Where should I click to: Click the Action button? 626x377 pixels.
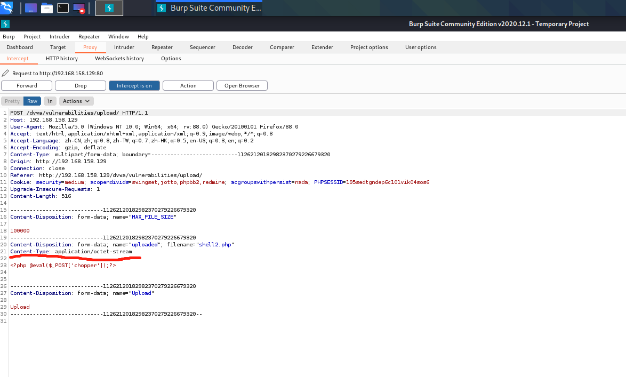[x=188, y=85]
